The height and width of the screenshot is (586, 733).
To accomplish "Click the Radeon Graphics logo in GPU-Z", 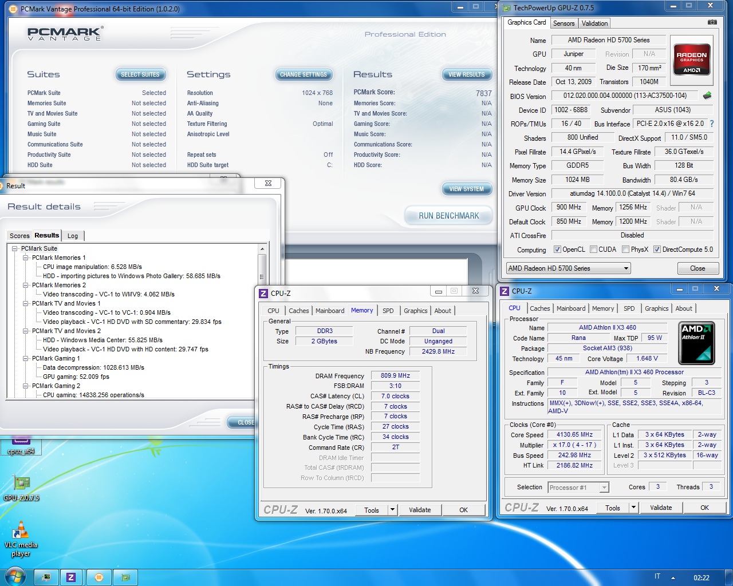I will point(691,60).
